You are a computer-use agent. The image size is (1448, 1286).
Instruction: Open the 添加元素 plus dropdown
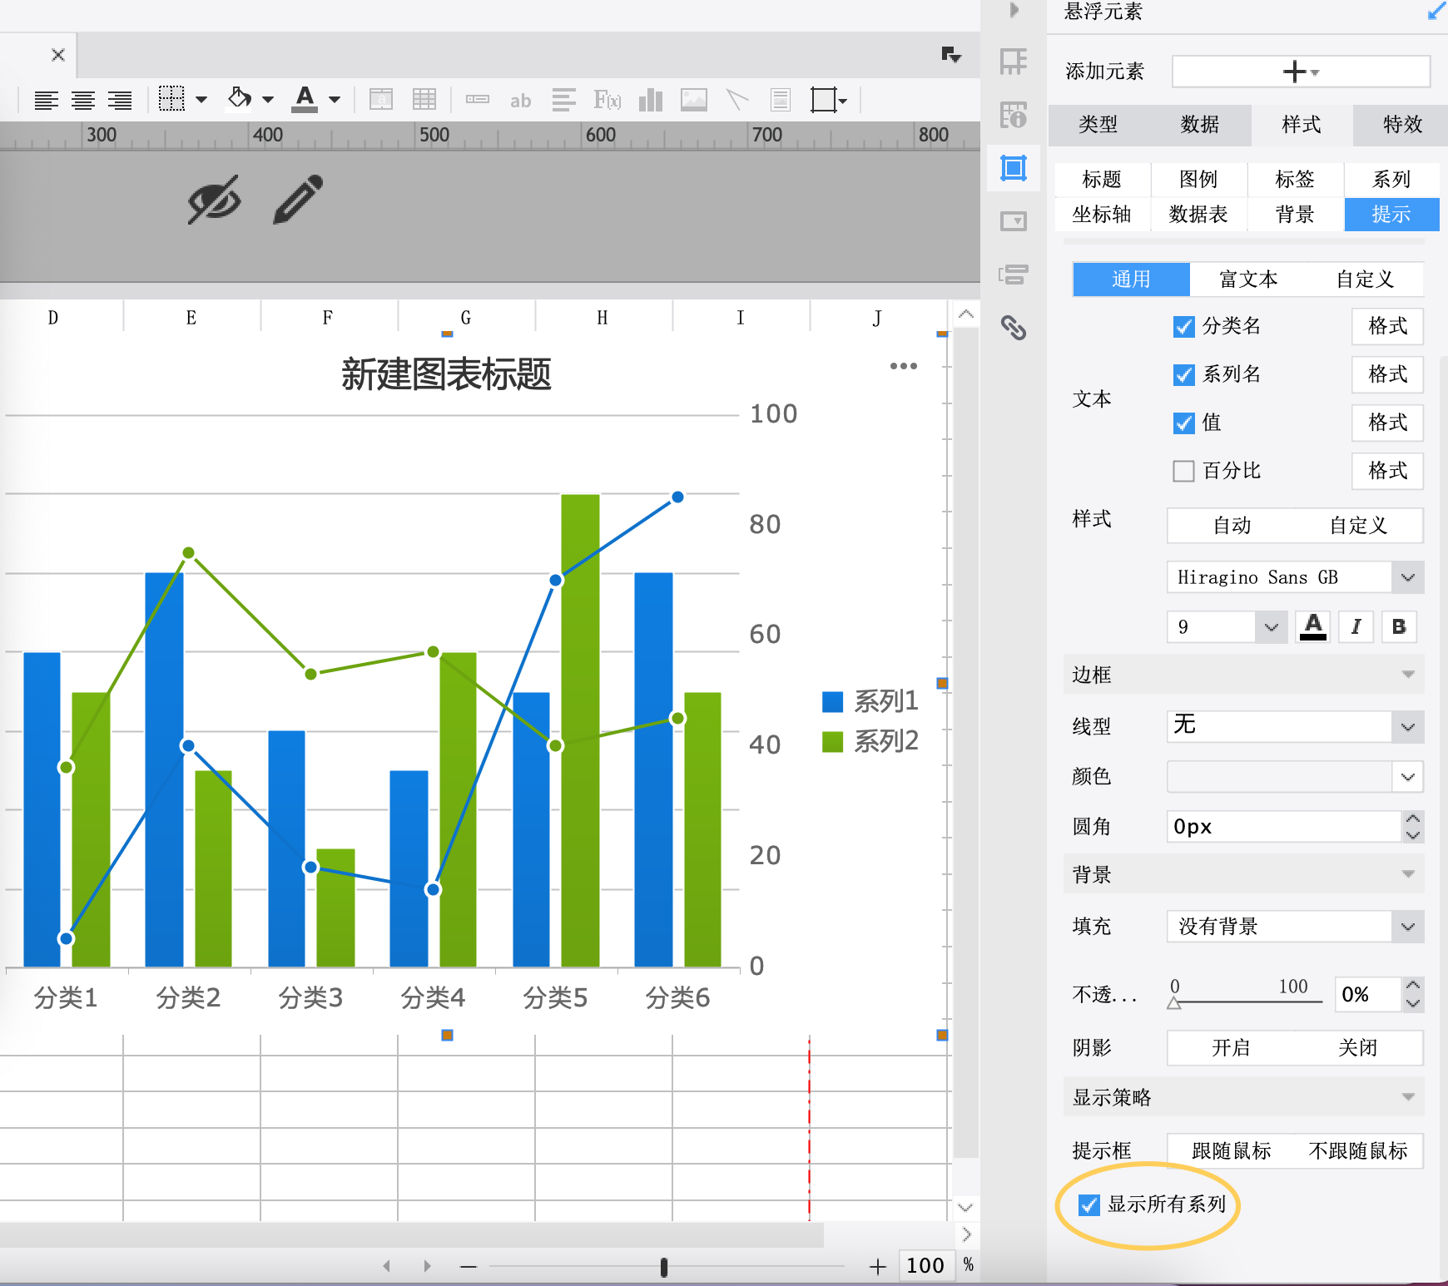(1301, 72)
